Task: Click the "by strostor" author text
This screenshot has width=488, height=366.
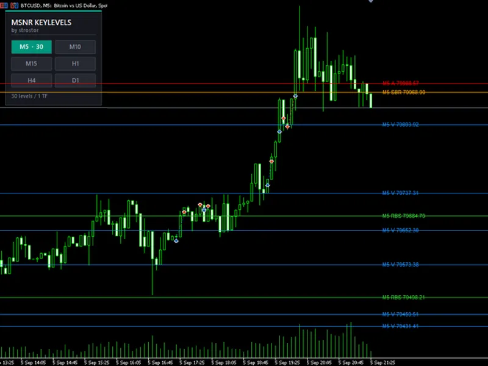Action: pyautogui.click(x=25, y=30)
